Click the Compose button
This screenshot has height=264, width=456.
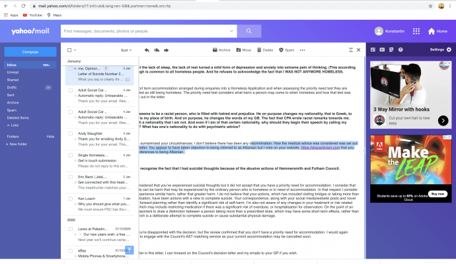(30, 51)
